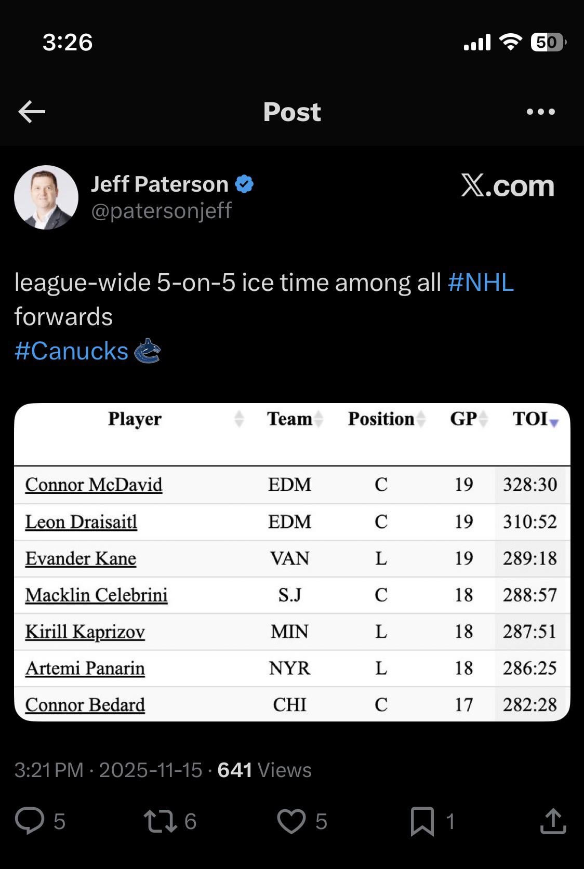
Task: Tap the reply speech bubble icon
Action: 30,821
